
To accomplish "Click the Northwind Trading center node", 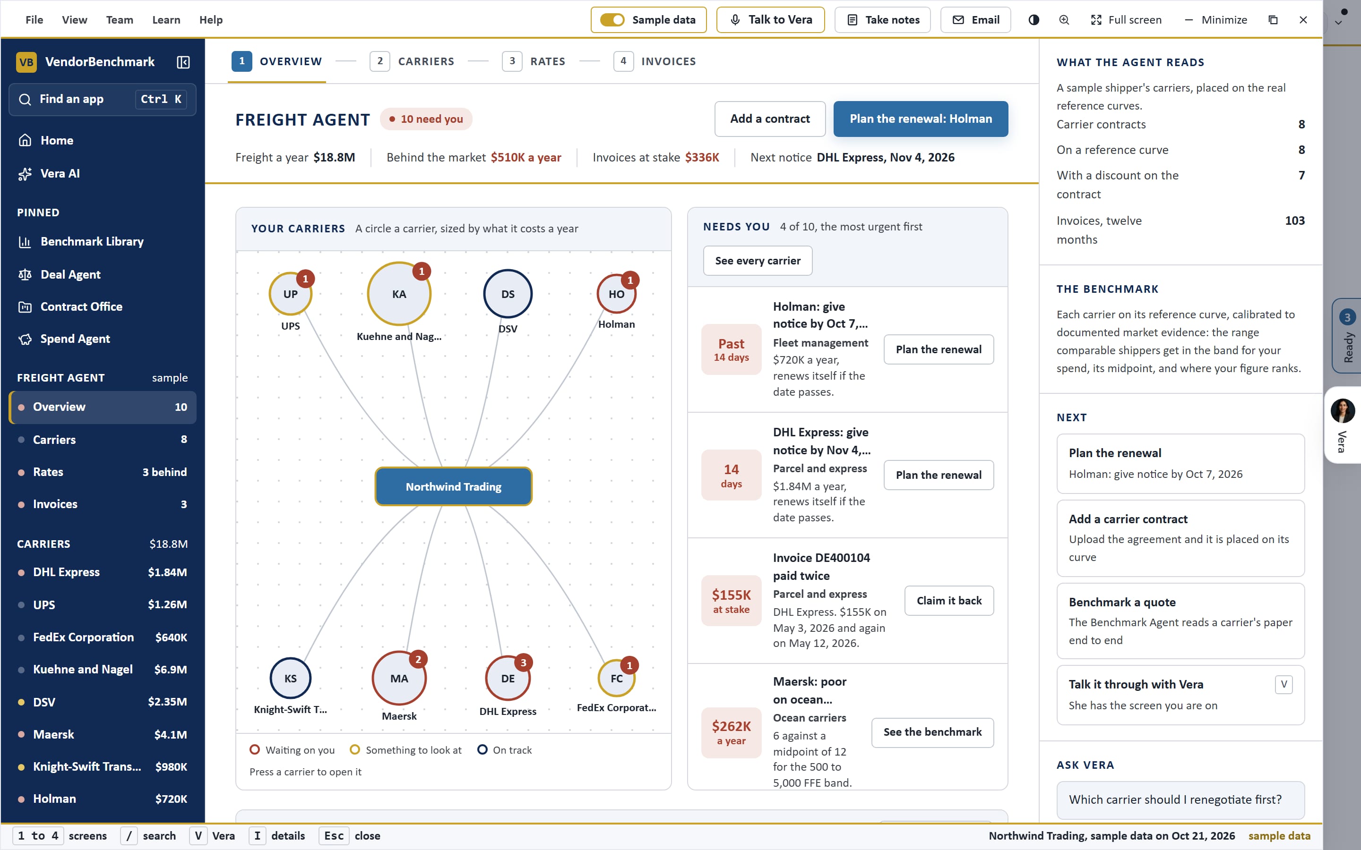I will 453,487.
